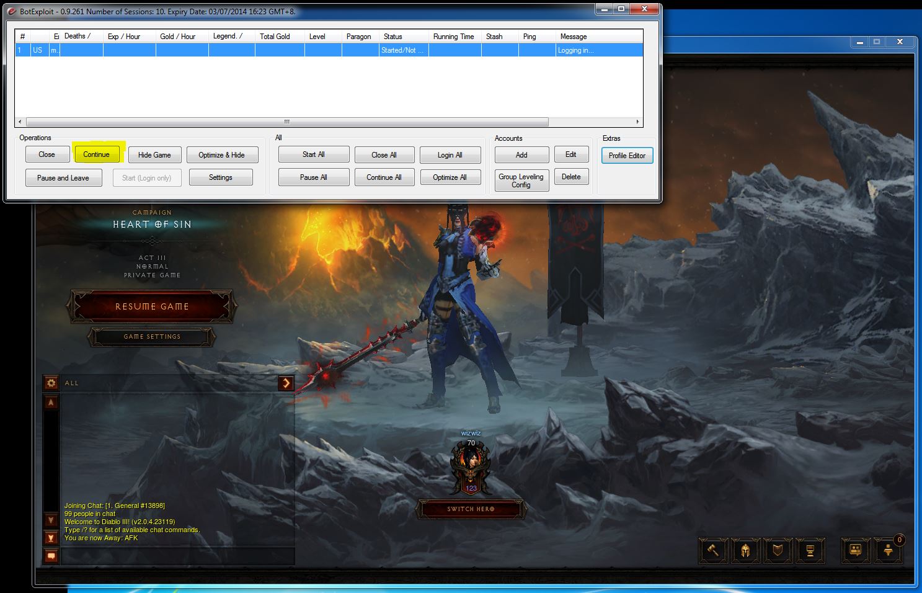Screen dimensions: 922x593
Task: Click the Hide Game button
Action: click(154, 155)
